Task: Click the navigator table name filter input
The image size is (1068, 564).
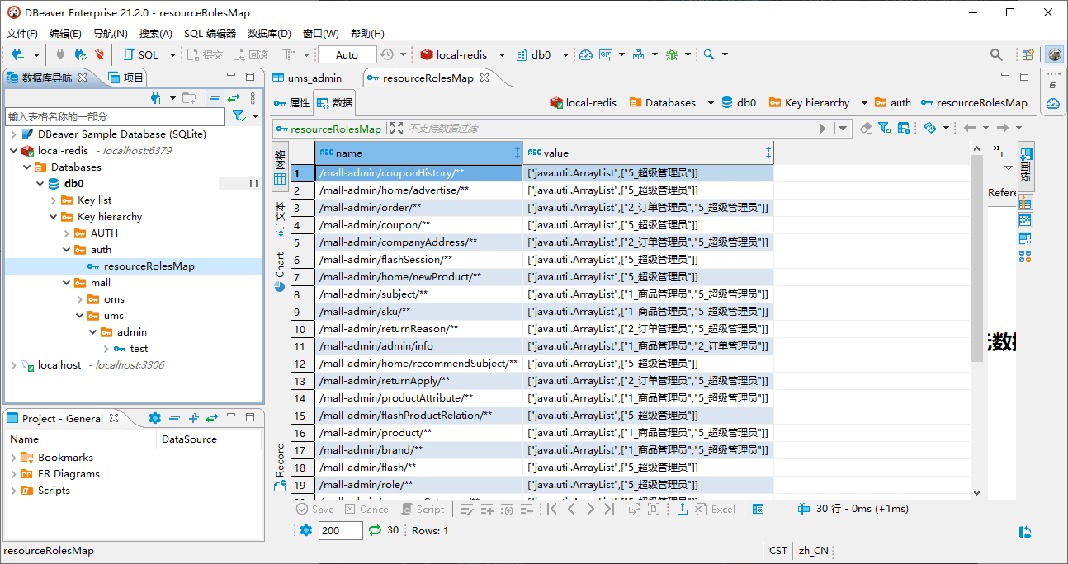Action: click(x=116, y=116)
